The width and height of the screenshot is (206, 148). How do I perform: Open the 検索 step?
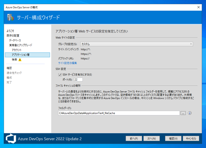pos(14,60)
